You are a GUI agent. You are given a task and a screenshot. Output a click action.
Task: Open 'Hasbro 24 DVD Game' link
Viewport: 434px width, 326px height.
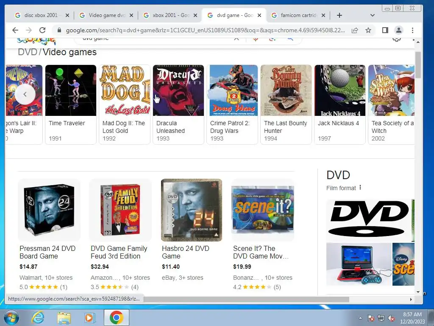[x=186, y=252]
